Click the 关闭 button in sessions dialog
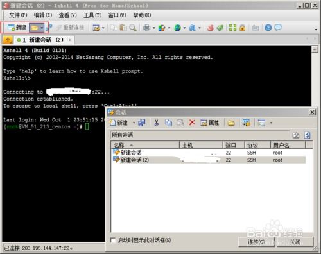This screenshot has width=321, height=254. click(295, 242)
